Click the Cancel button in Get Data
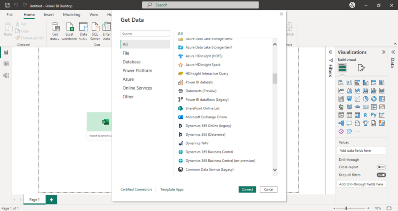398x211 pixels. click(269, 189)
